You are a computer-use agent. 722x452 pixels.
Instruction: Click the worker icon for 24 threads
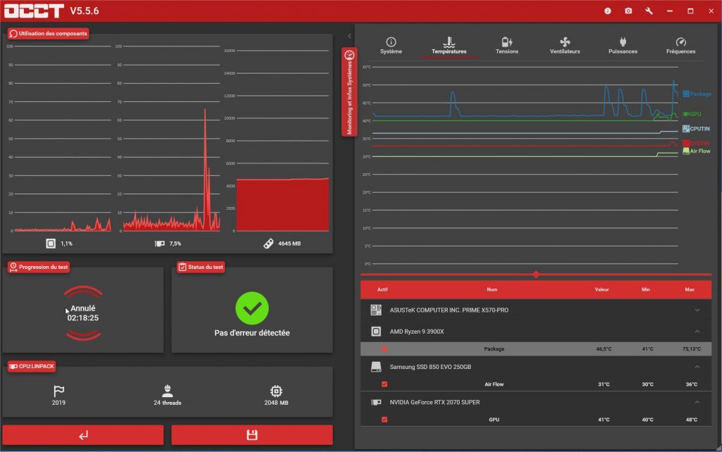168,391
